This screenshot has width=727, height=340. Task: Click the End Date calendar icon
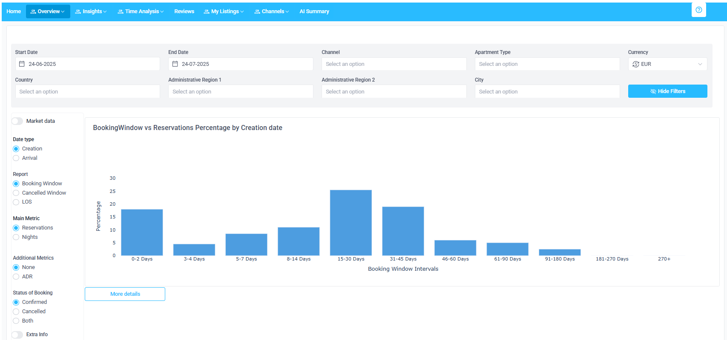(x=175, y=64)
